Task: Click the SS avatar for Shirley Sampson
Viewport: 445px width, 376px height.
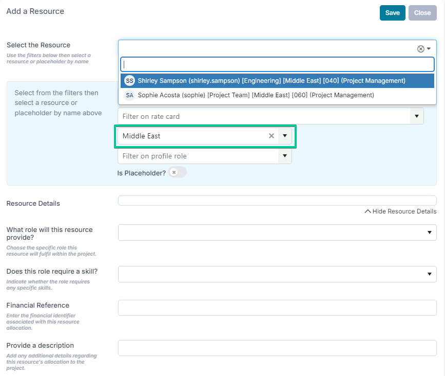Action: pos(129,81)
